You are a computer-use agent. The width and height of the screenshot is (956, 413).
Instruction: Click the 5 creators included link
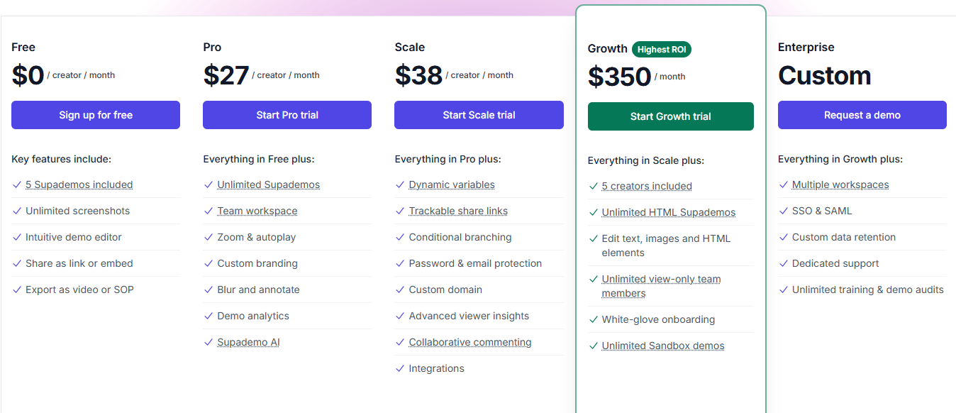pyautogui.click(x=647, y=186)
